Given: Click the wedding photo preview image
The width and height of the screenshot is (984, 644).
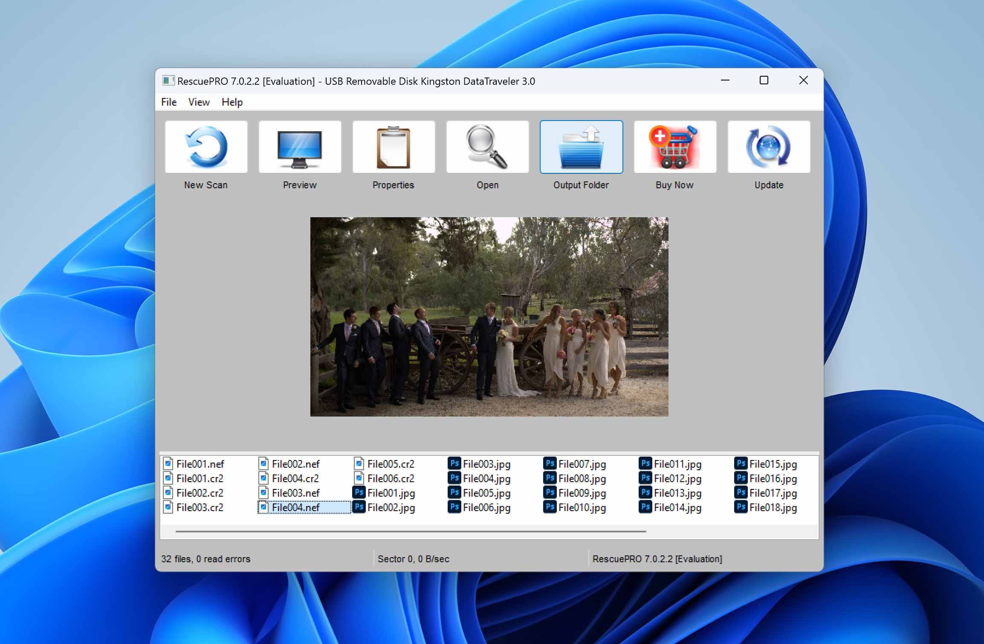Looking at the screenshot, I should [489, 316].
